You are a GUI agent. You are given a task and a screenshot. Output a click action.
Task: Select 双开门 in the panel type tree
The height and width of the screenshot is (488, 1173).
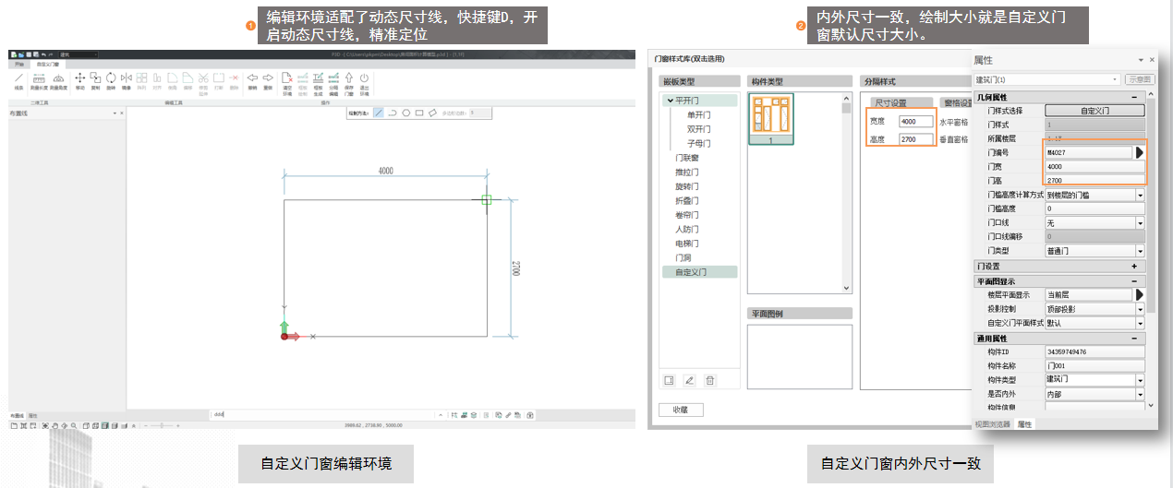pyautogui.click(x=699, y=129)
